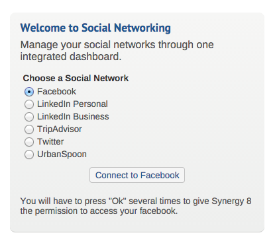This screenshot has height=241, width=277.
Task: Select the TripAdvisor radio button
Action: (x=29, y=129)
